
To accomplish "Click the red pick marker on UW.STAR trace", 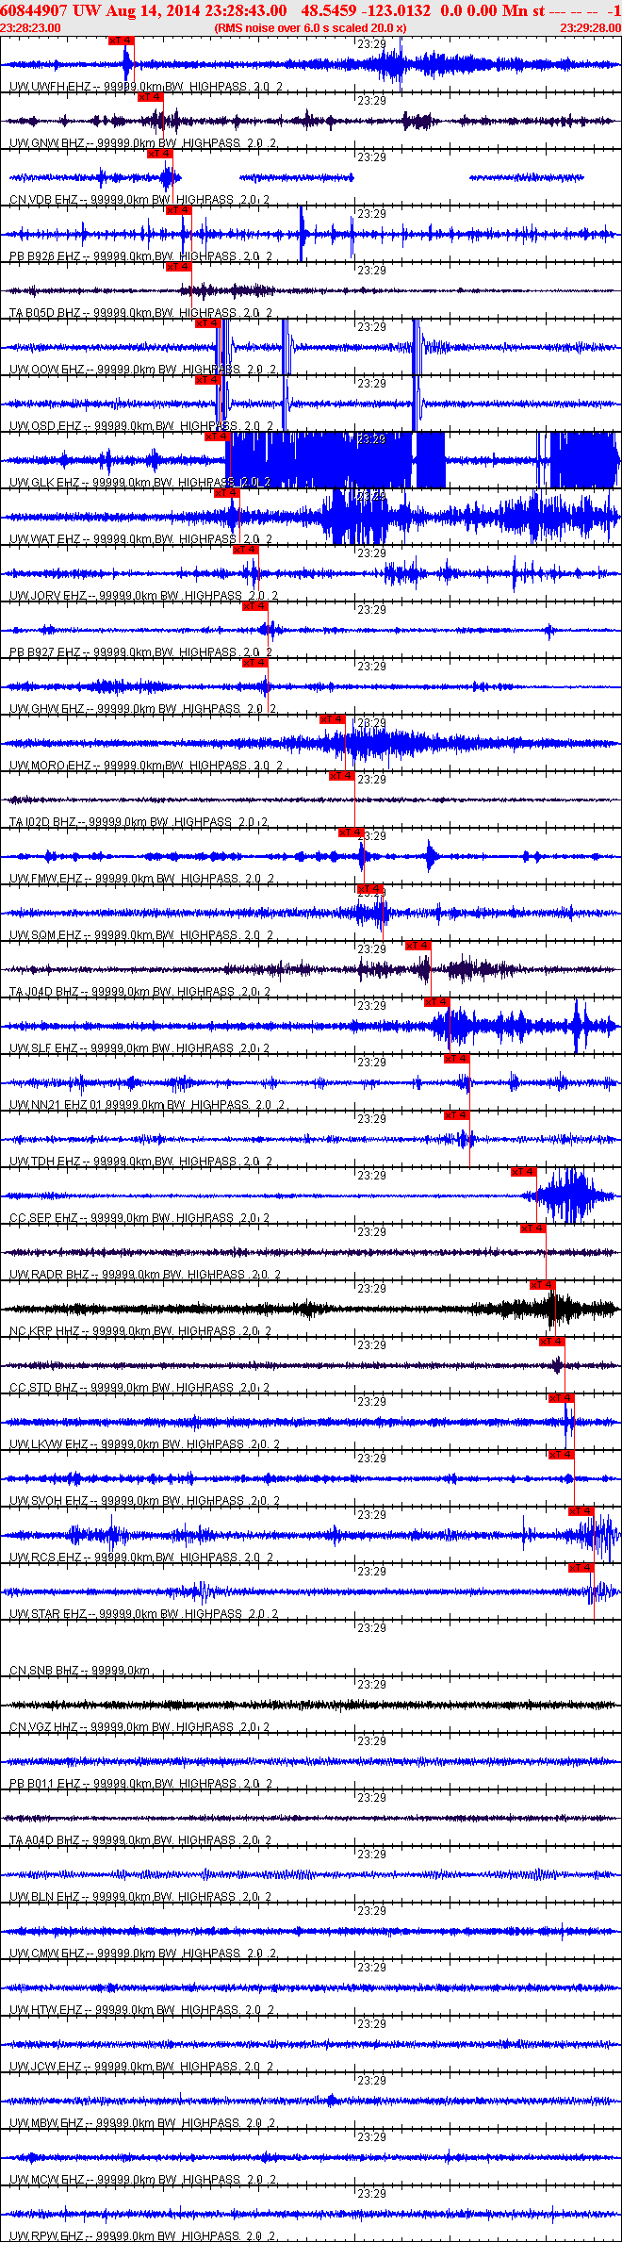I will point(581,1568).
